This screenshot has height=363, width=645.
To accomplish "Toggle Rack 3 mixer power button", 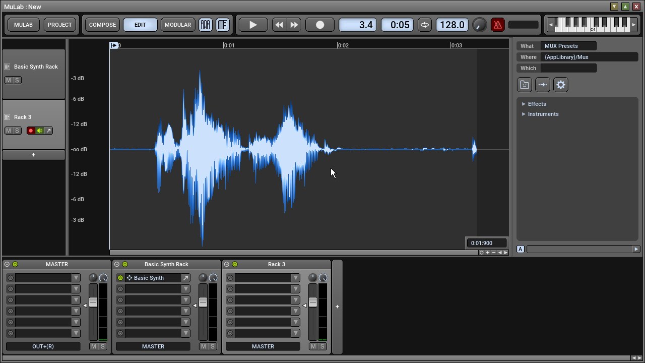I will (235, 264).
